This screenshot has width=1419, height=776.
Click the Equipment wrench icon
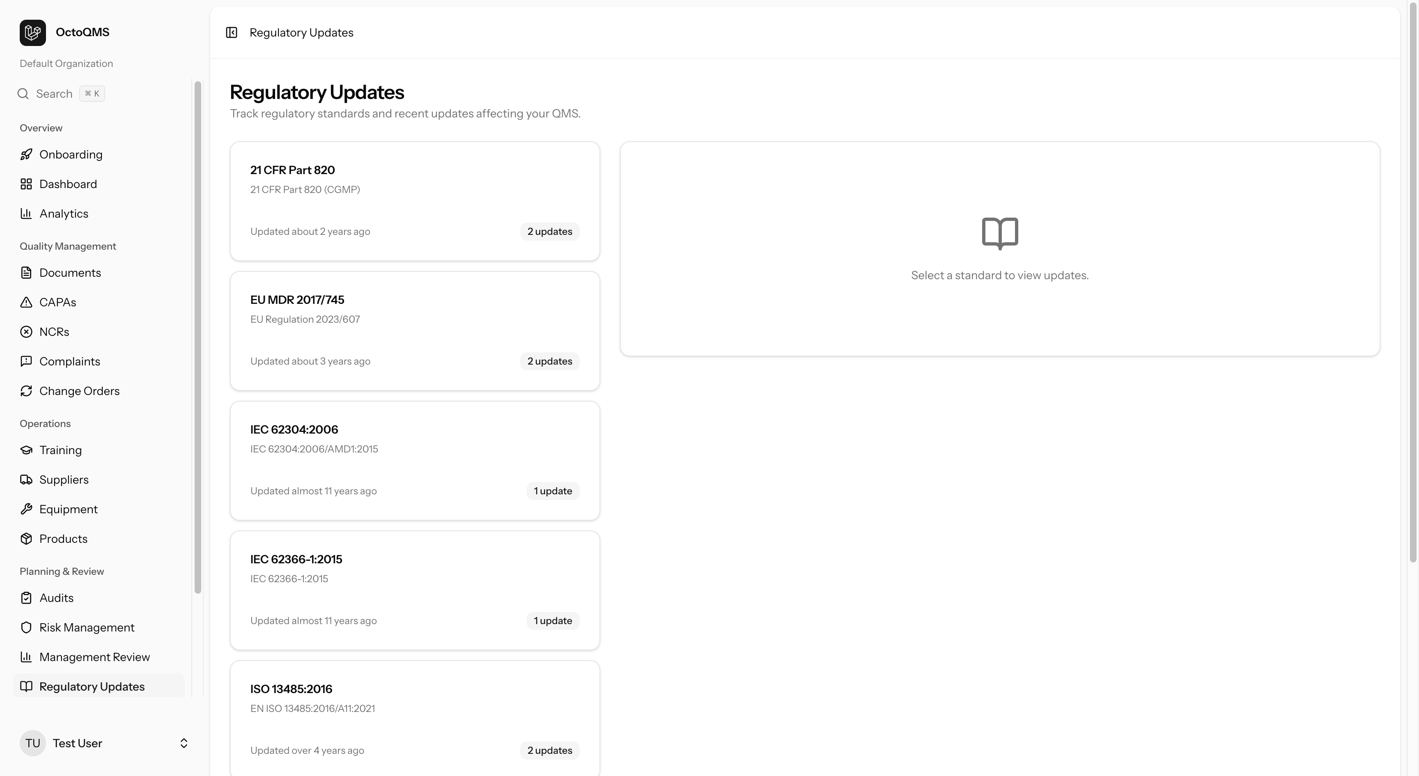(x=26, y=510)
